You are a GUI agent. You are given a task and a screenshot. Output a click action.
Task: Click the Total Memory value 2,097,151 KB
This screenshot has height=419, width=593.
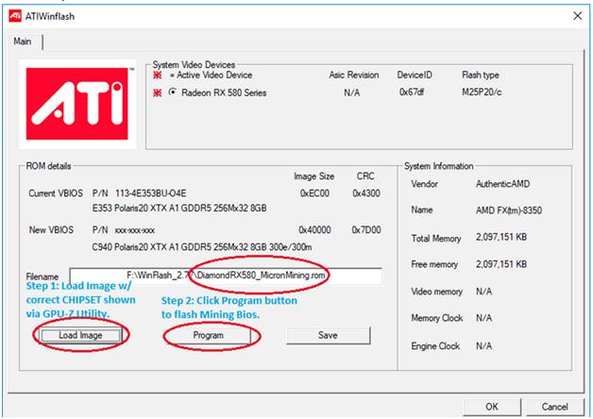pos(501,237)
